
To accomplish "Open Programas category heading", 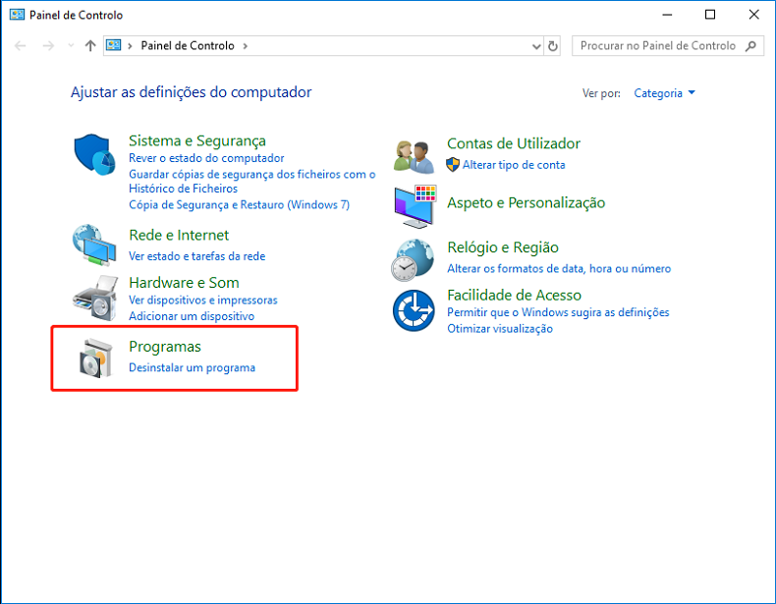I will tap(165, 347).
